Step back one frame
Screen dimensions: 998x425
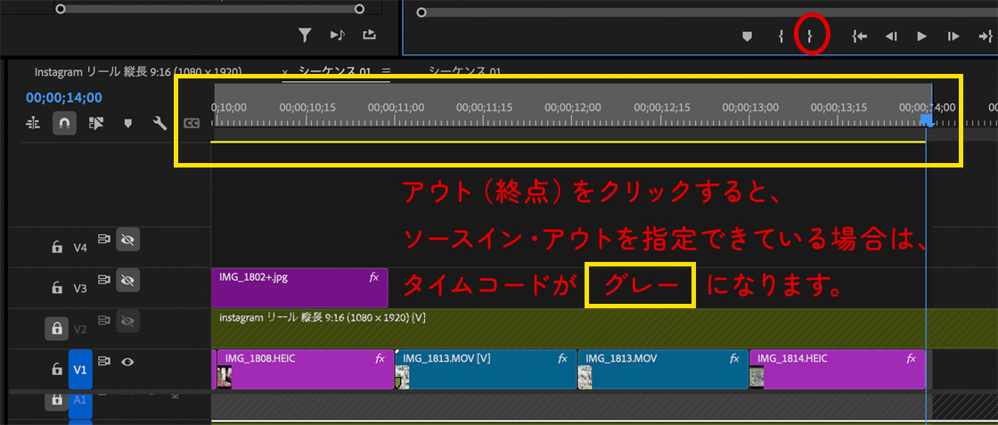click(890, 36)
